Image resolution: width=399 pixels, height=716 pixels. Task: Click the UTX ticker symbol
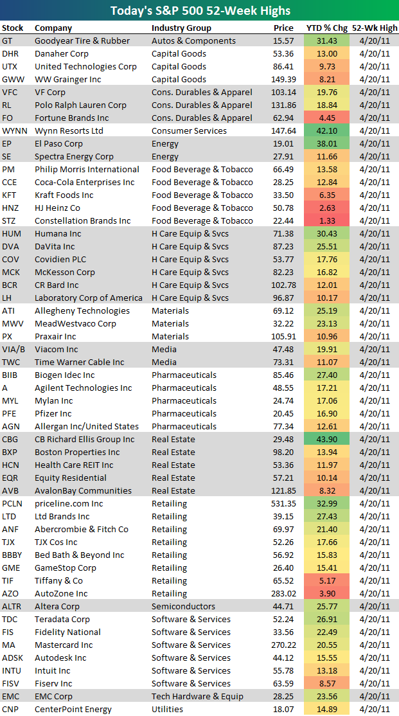click(x=10, y=66)
